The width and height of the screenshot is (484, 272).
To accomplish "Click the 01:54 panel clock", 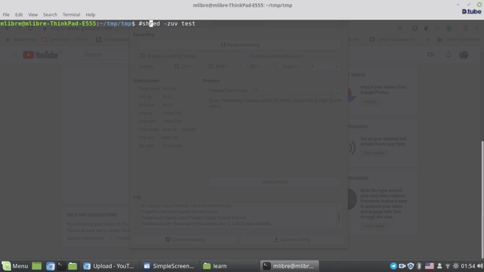I will [468, 266].
